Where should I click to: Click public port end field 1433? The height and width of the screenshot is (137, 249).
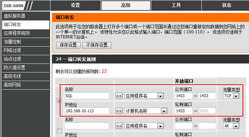click(x=207, y=96)
